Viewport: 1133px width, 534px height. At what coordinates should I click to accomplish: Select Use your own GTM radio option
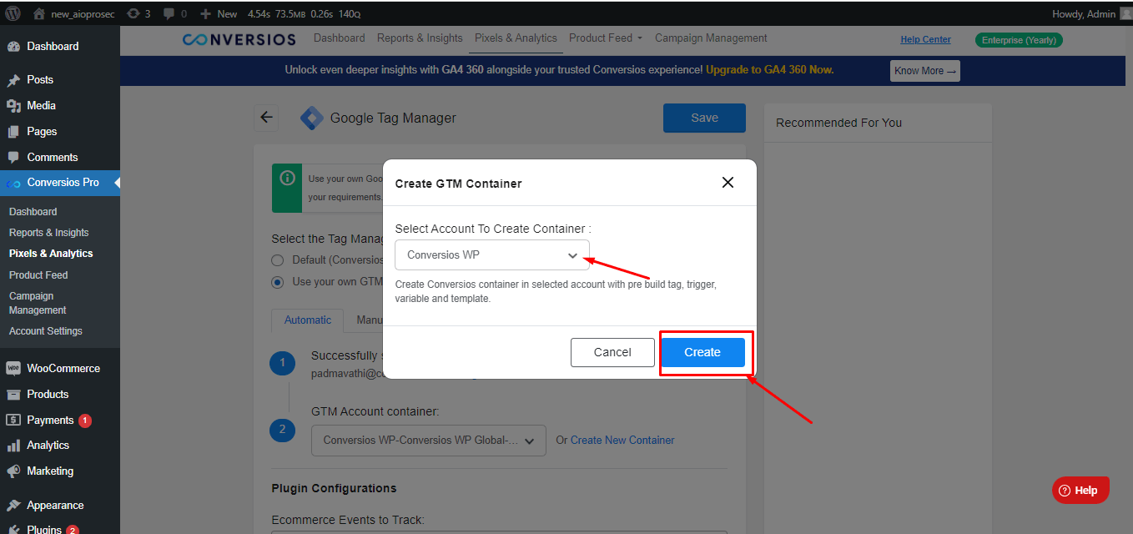(278, 282)
